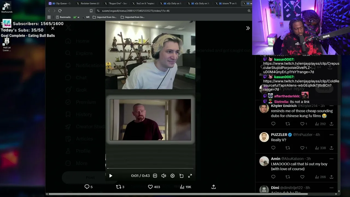Open more options on PUZZLER's comment
The width and height of the screenshot is (350, 197).
click(331, 135)
